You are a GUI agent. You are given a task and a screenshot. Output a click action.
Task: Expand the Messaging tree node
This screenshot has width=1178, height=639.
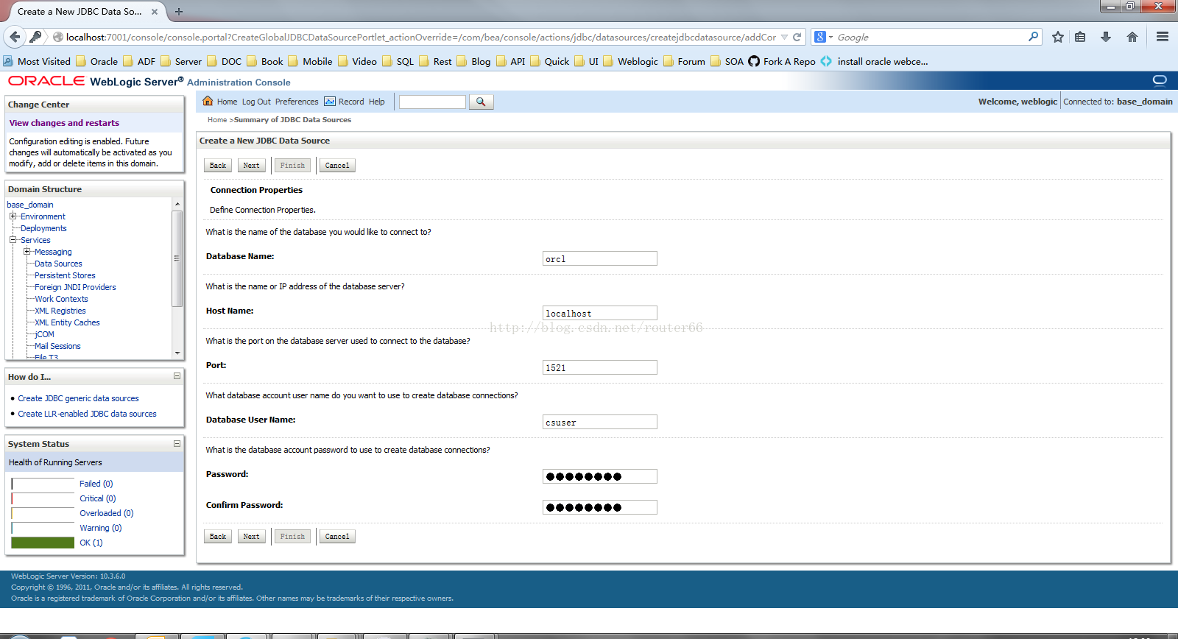pyautogui.click(x=27, y=252)
